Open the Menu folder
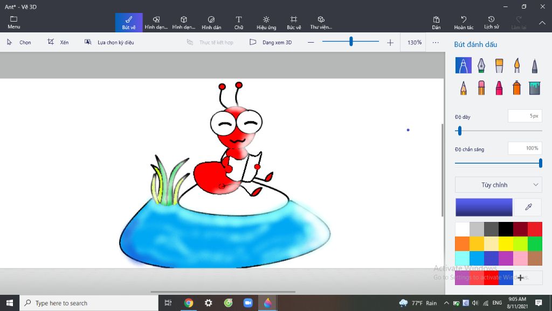Screen dimensions: 552x311 (13, 22)
